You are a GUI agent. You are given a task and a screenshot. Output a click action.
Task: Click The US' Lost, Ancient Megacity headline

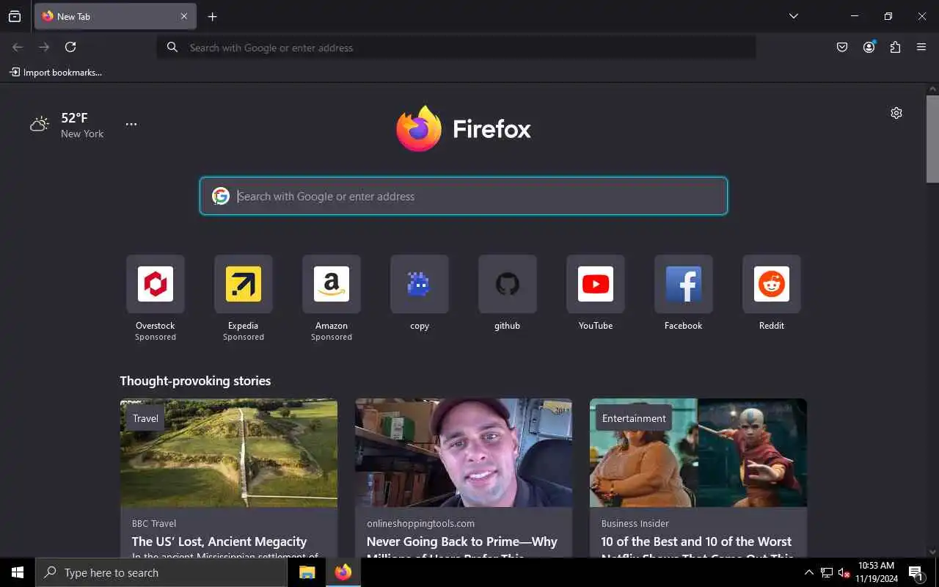[219, 542]
